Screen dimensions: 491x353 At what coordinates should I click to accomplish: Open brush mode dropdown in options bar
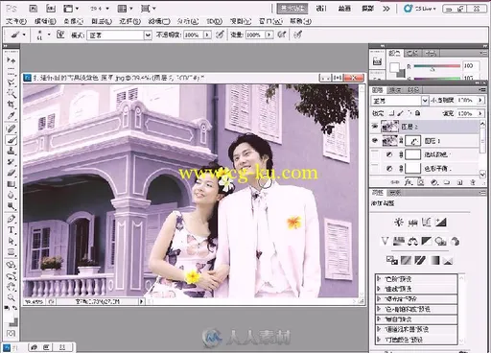(148, 35)
